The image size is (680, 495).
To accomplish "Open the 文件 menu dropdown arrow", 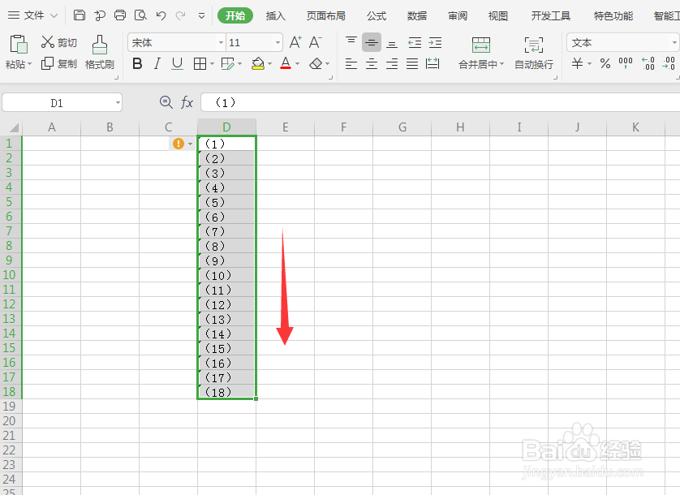I will pos(54,15).
